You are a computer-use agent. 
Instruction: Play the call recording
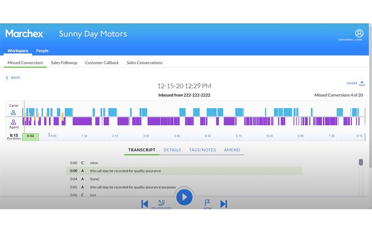pos(184,197)
